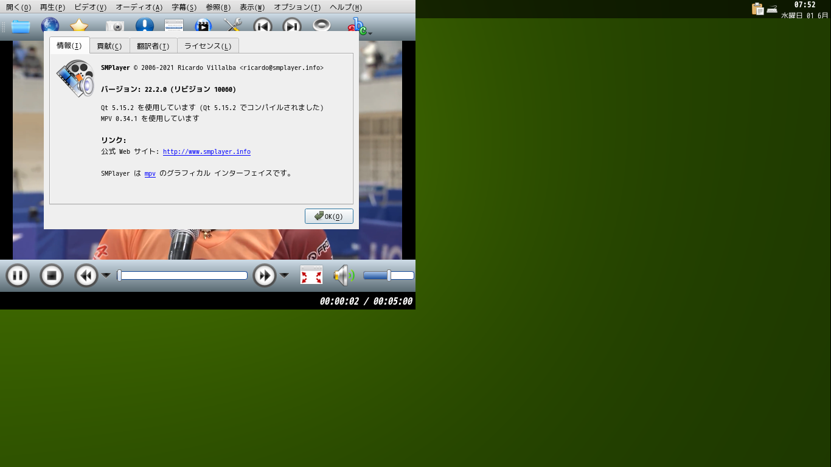The width and height of the screenshot is (831, 467).
Task: Open favorites with the star icon
Action: tap(79, 26)
